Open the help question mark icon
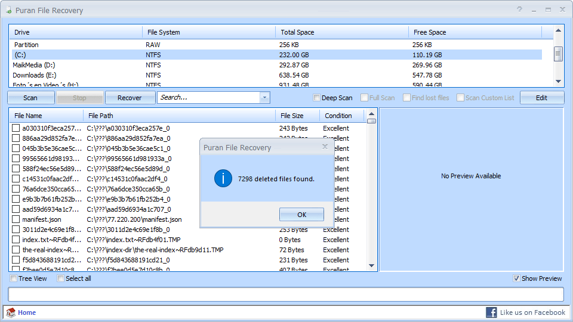The width and height of the screenshot is (573, 322). [519, 10]
